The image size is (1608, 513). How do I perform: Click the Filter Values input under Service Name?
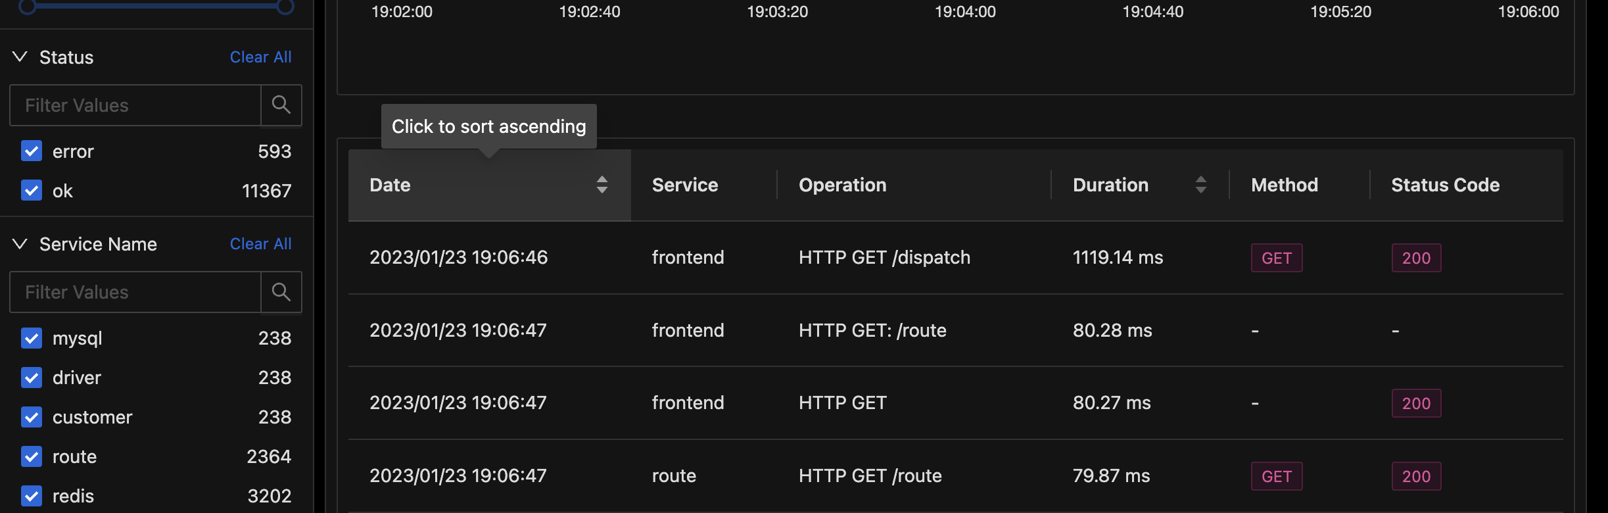coord(135,292)
